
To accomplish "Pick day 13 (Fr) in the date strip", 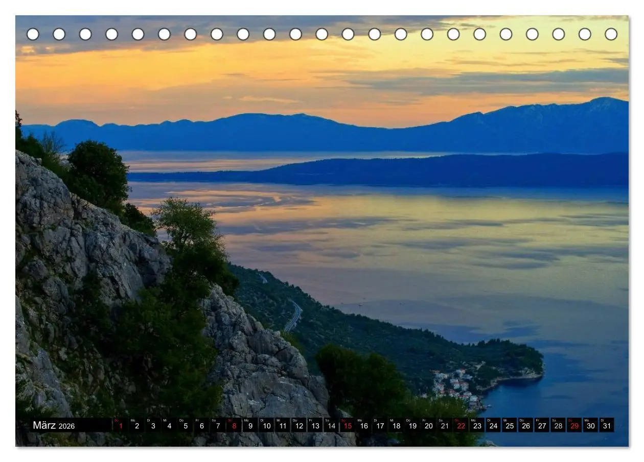I will pos(315,425).
